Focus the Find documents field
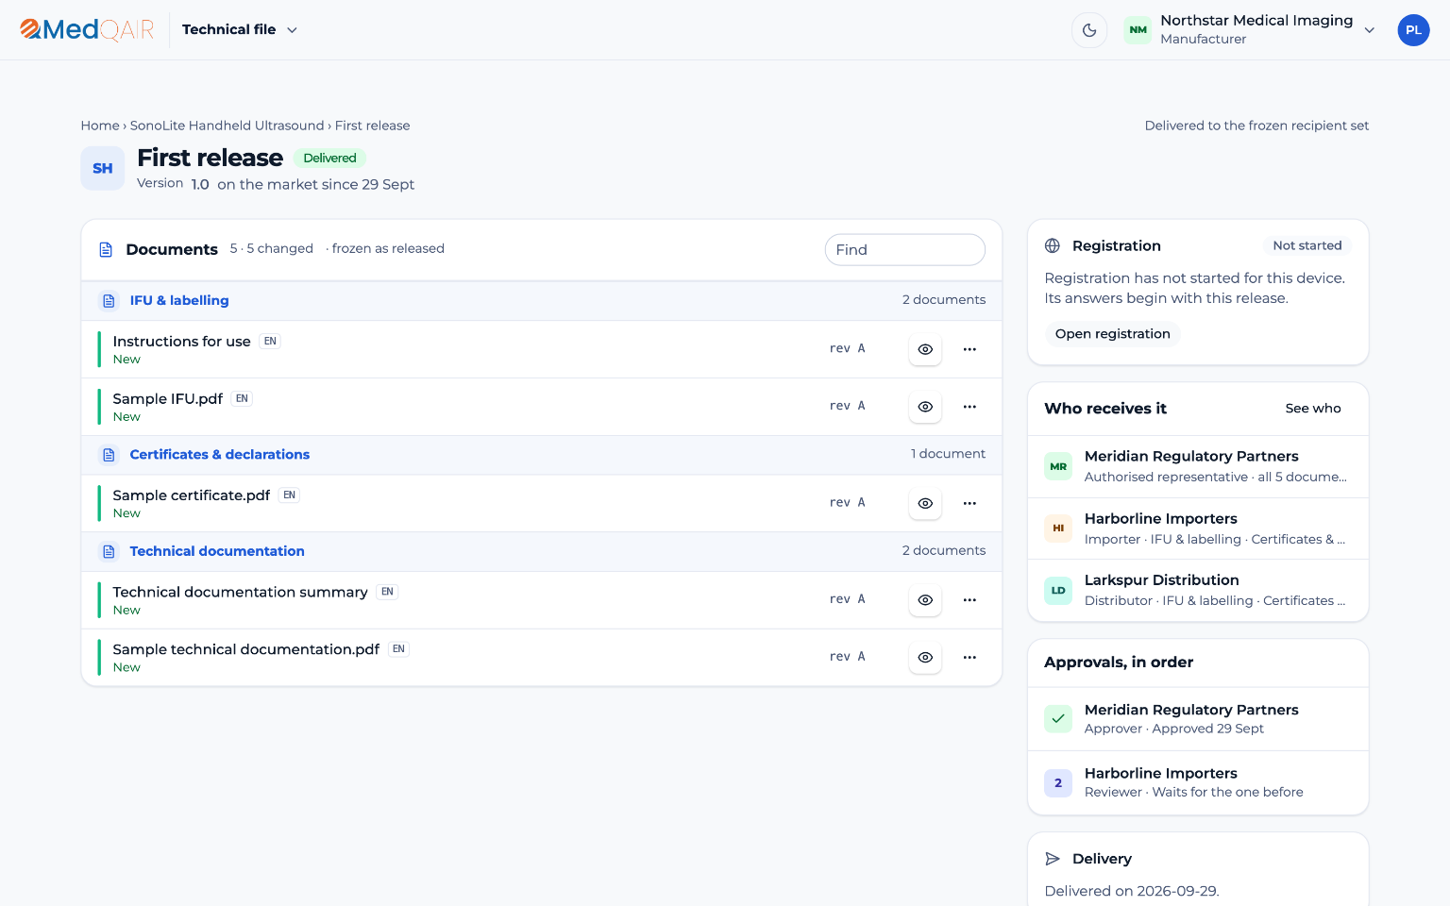 [x=904, y=250]
